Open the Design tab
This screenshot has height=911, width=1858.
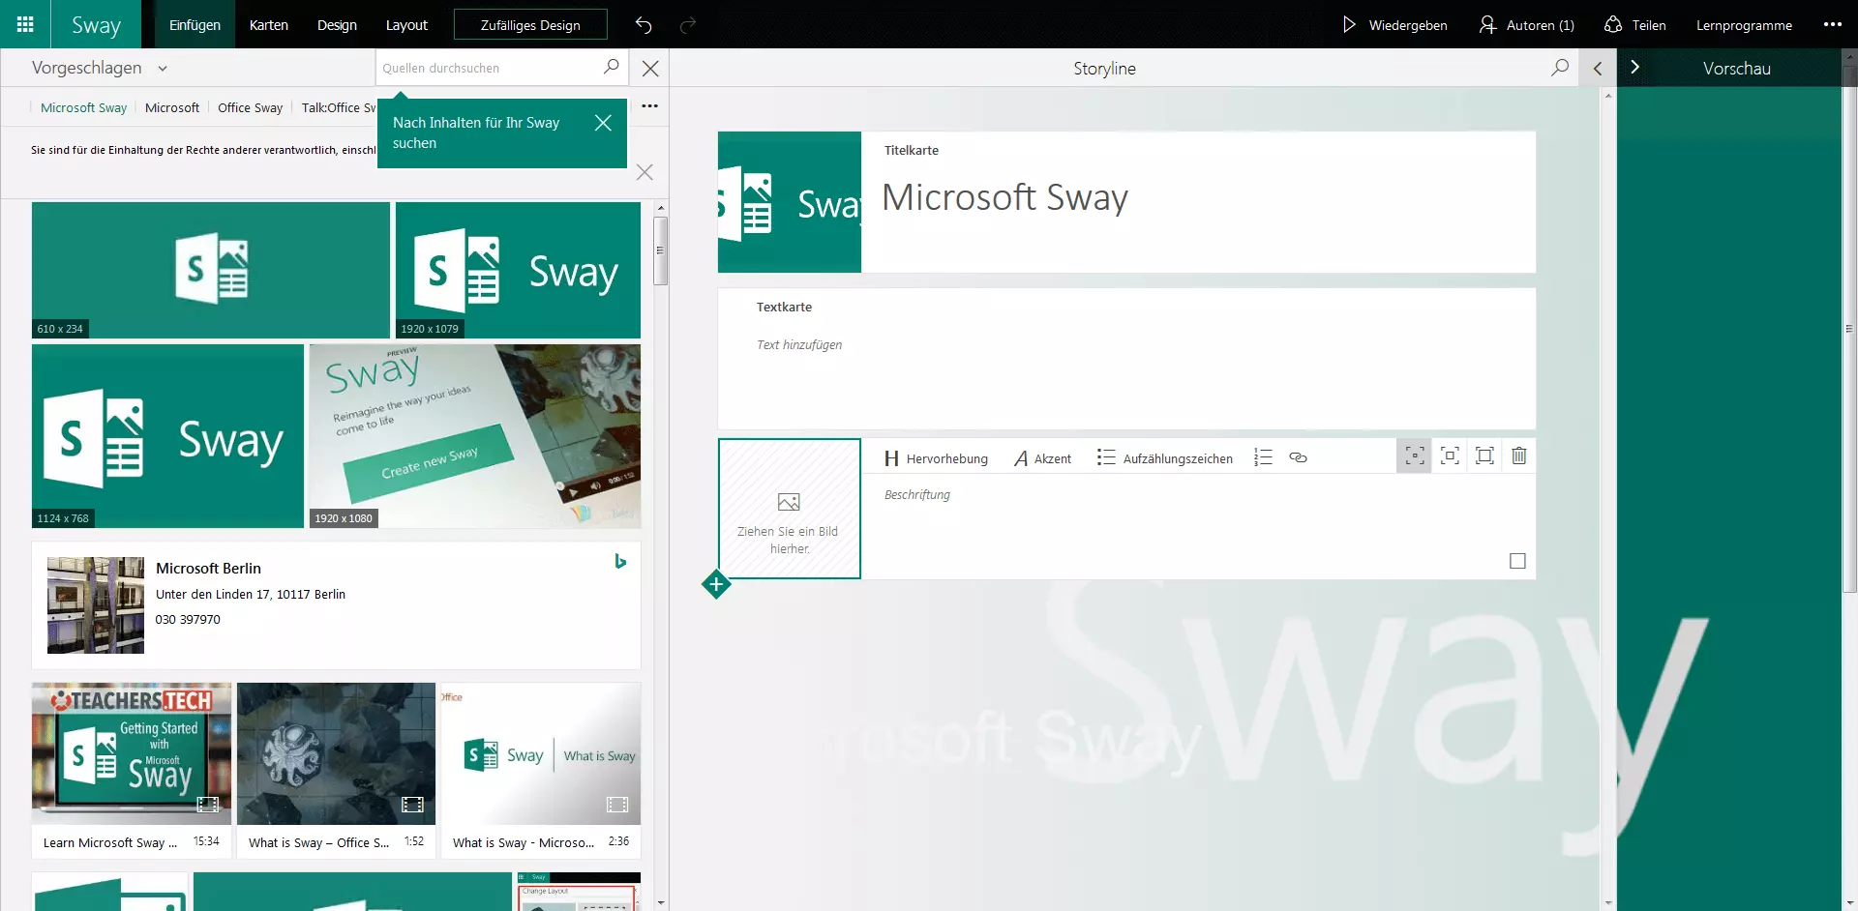337,25
